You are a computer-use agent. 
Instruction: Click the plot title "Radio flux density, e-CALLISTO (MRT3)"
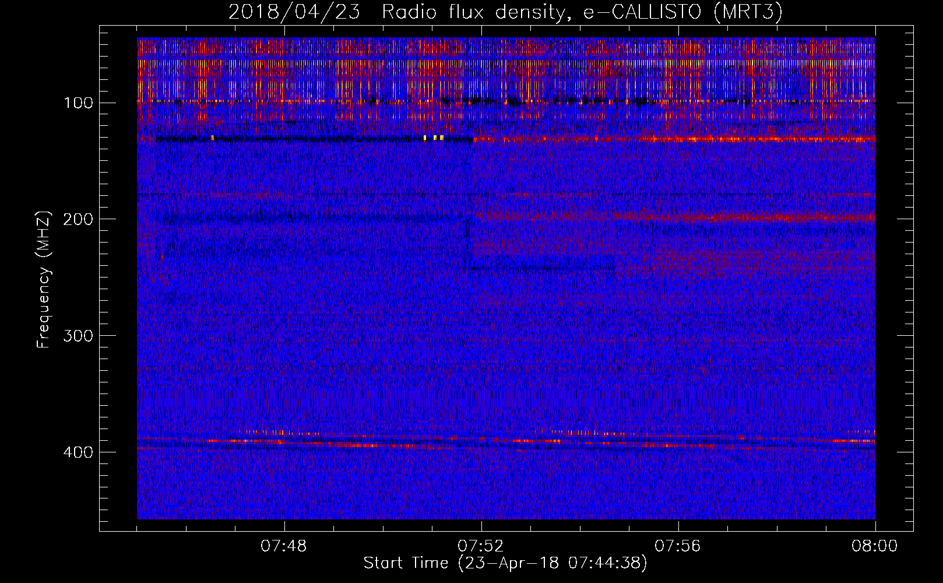(x=582, y=12)
